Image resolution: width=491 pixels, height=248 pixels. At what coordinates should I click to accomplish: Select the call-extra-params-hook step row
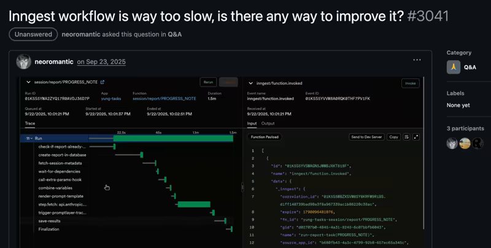pyautogui.click(x=127, y=180)
